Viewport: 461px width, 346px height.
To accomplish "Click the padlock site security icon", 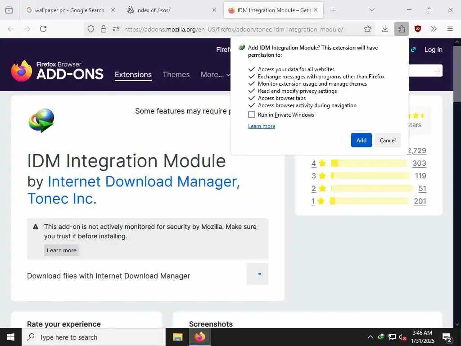I will coord(104,29).
